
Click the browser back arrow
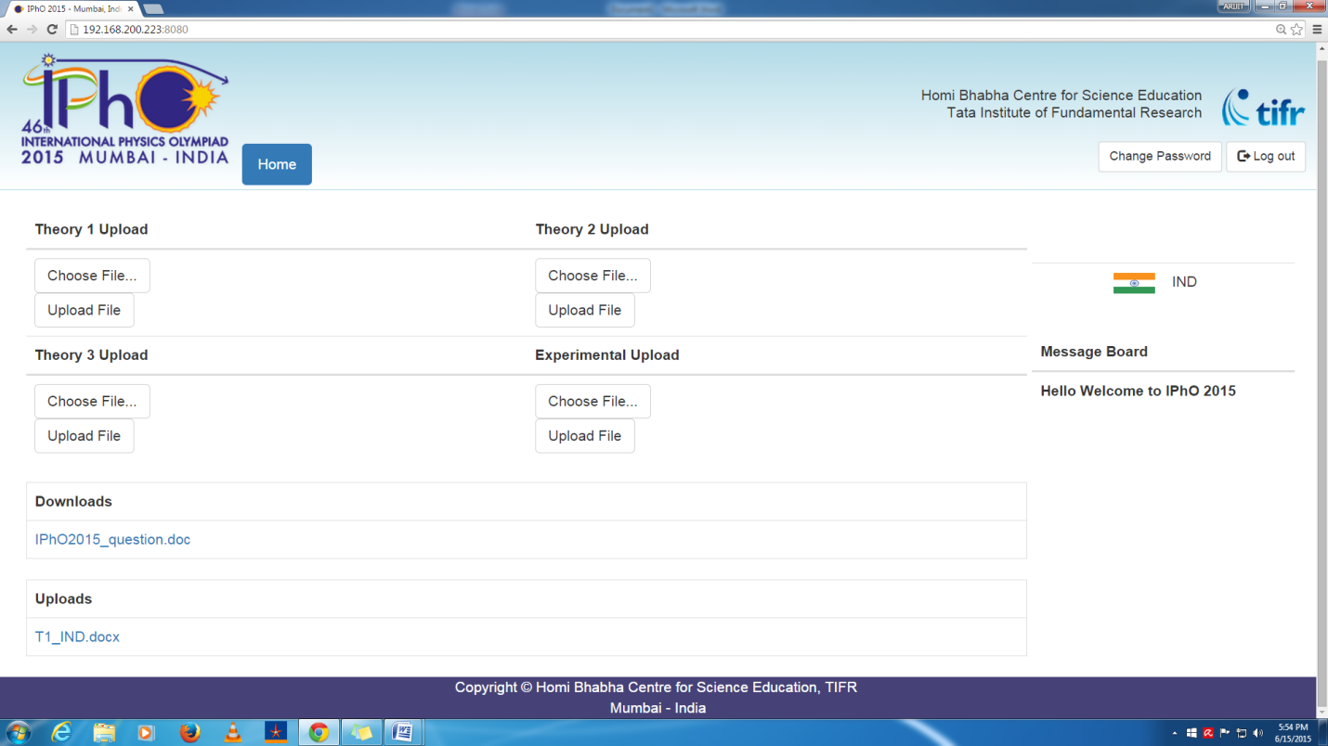click(12, 30)
